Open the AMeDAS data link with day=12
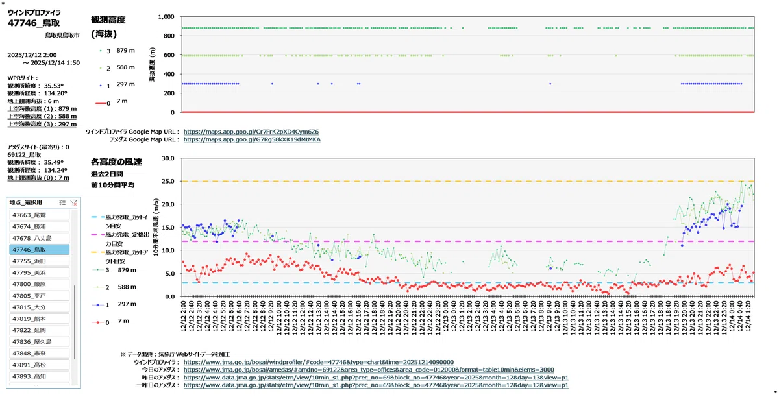The height and width of the screenshot is (397, 779). [376, 385]
